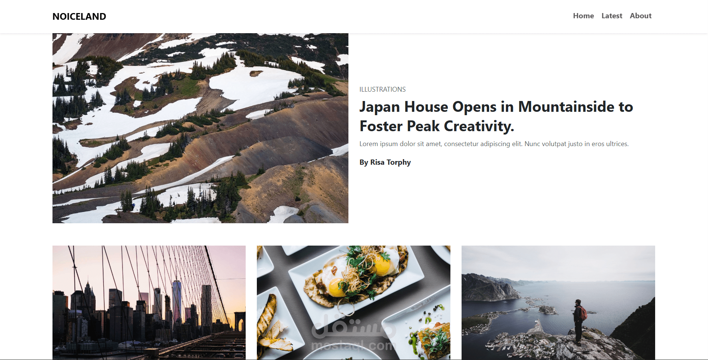This screenshot has height=360, width=708.
Task: Click the Lorem ipsum article excerpt
Action: [x=494, y=144]
